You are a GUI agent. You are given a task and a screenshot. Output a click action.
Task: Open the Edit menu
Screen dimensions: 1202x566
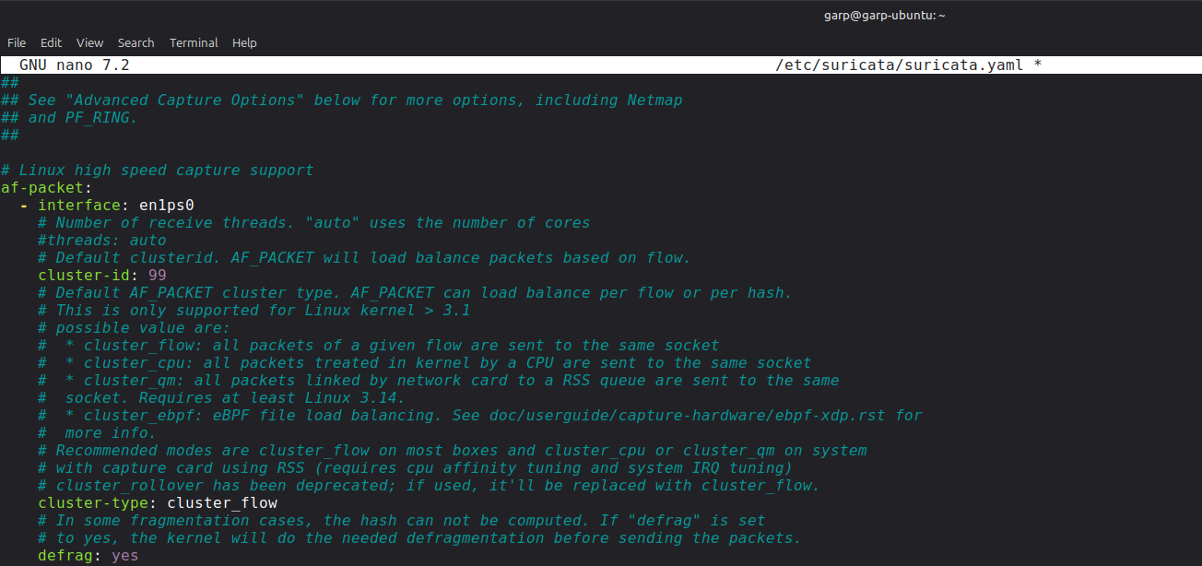coord(52,42)
